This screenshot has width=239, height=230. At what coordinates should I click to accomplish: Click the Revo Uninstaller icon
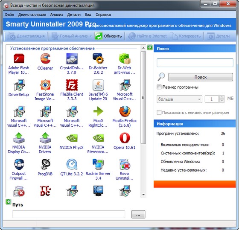125,164
